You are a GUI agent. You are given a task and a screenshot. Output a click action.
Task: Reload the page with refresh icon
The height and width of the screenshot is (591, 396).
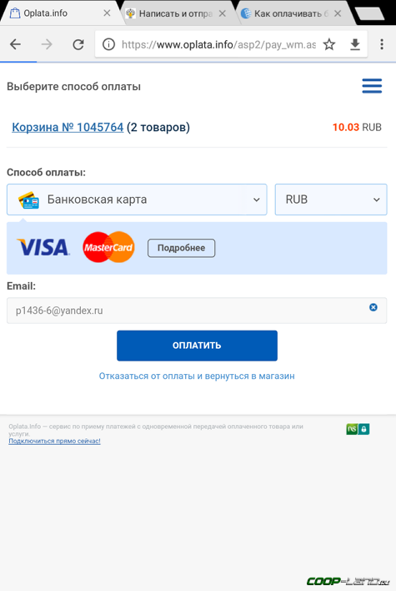click(78, 44)
